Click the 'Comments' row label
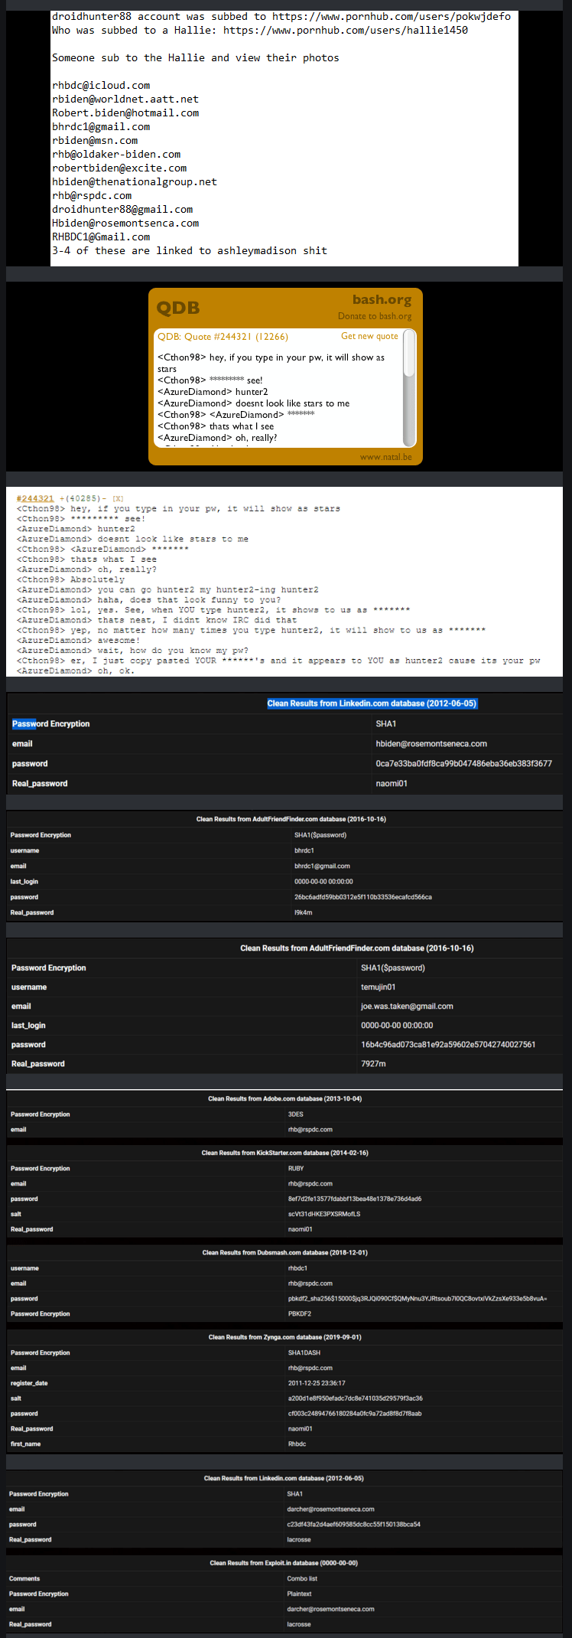The image size is (572, 1638). [24, 1578]
